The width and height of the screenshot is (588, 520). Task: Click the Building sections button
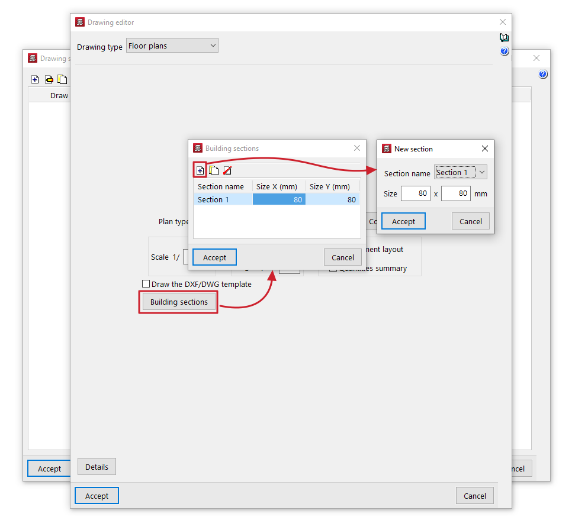[x=178, y=302]
